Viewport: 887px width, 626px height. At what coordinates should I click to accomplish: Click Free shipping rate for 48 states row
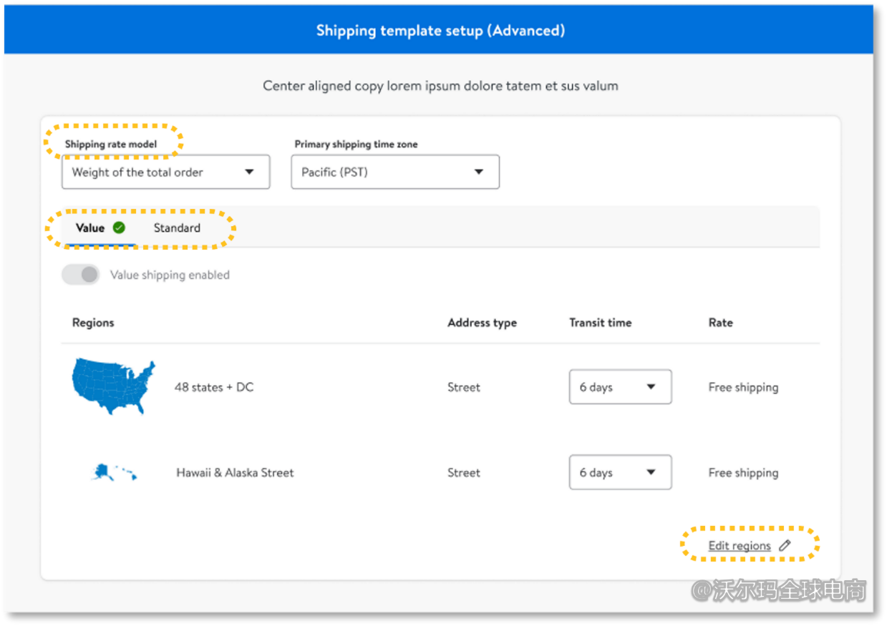pyautogui.click(x=743, y=387)
